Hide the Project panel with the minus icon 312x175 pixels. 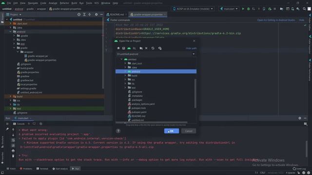click(101, 15)
